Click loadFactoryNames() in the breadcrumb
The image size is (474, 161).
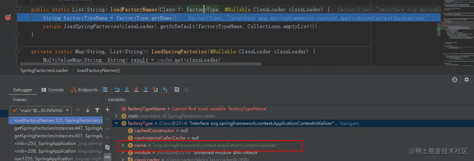click(98, 70)
